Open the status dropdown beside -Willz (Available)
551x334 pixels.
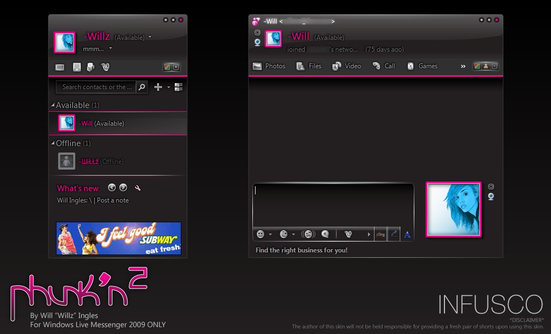point(150,37)
